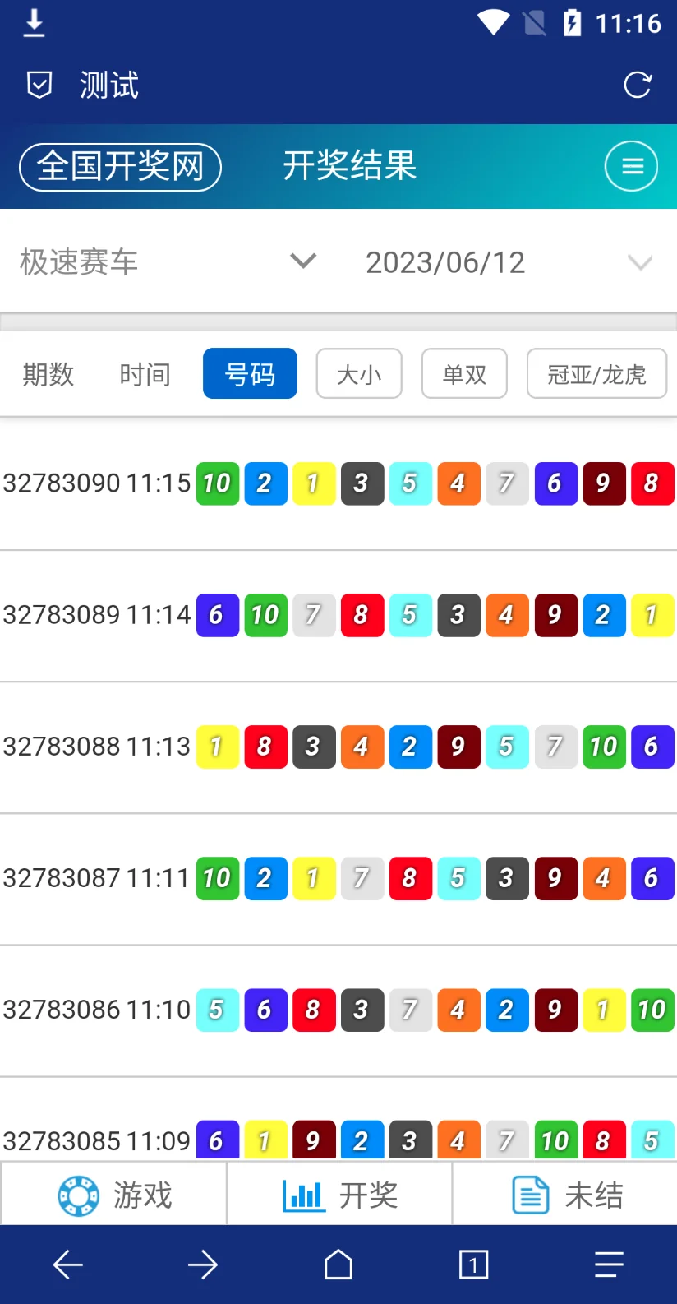
Task: Open the round hamburger menu icon
Action: click(x=631, y=166)
